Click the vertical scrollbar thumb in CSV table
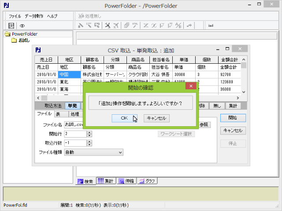This screenshot has width=282, height=211. pyautogui.click(x=244, y=65)
